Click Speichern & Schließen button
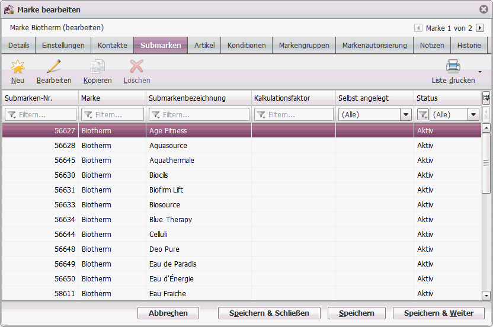Screen dimensions: 493x327 [269, 313]
